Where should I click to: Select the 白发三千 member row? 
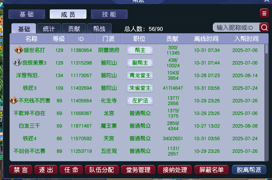point(137,125)
